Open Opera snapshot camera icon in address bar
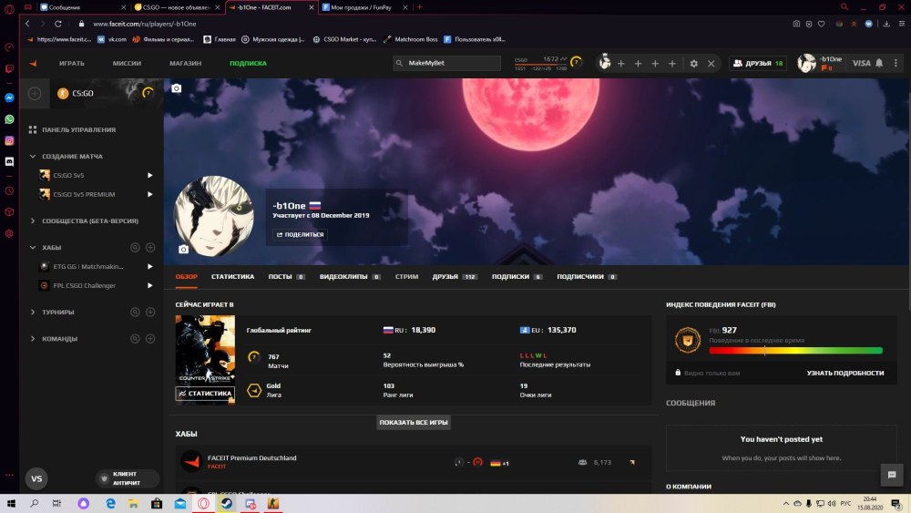 pyautogui.click(x=796, y=24)
